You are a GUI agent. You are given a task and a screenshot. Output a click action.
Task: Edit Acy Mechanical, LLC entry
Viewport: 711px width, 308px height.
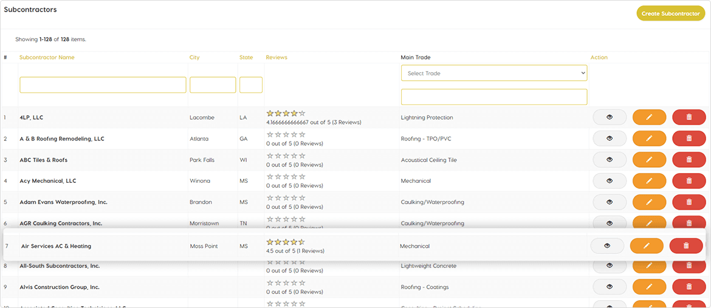coord(649,180)
